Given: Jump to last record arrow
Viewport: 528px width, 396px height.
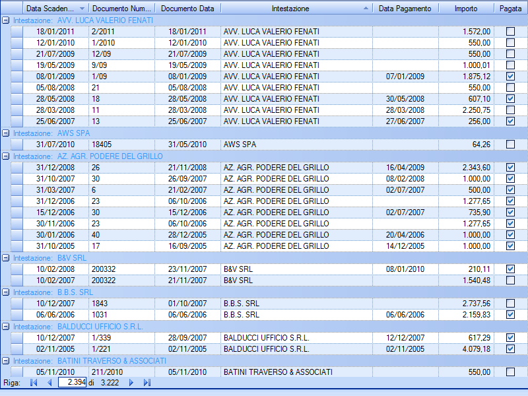Looking at the screenshot, I should 147,383.
